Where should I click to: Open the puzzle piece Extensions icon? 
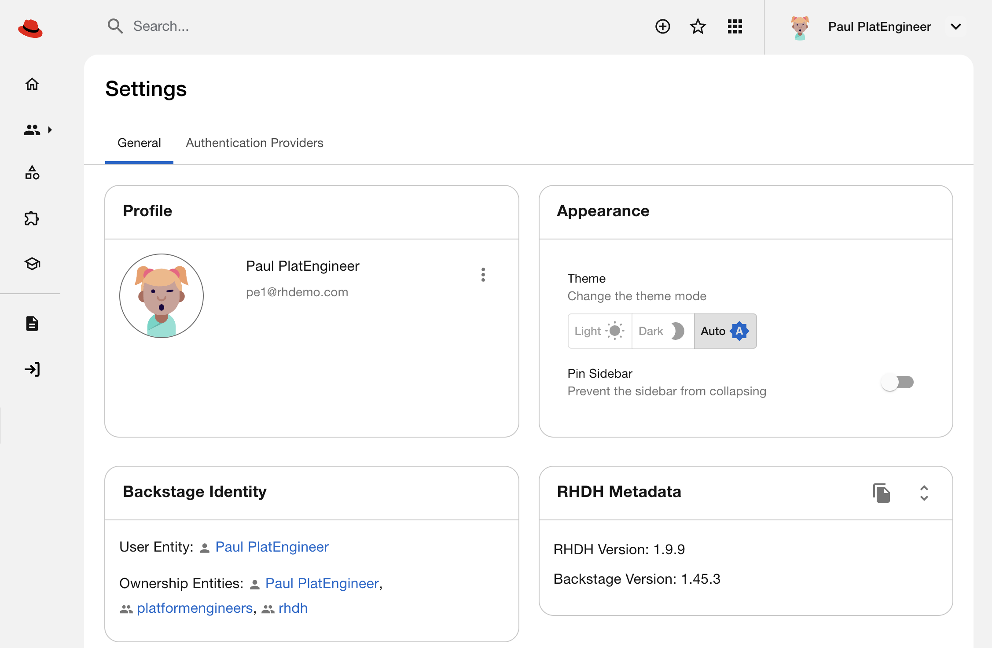click(32, 218)
